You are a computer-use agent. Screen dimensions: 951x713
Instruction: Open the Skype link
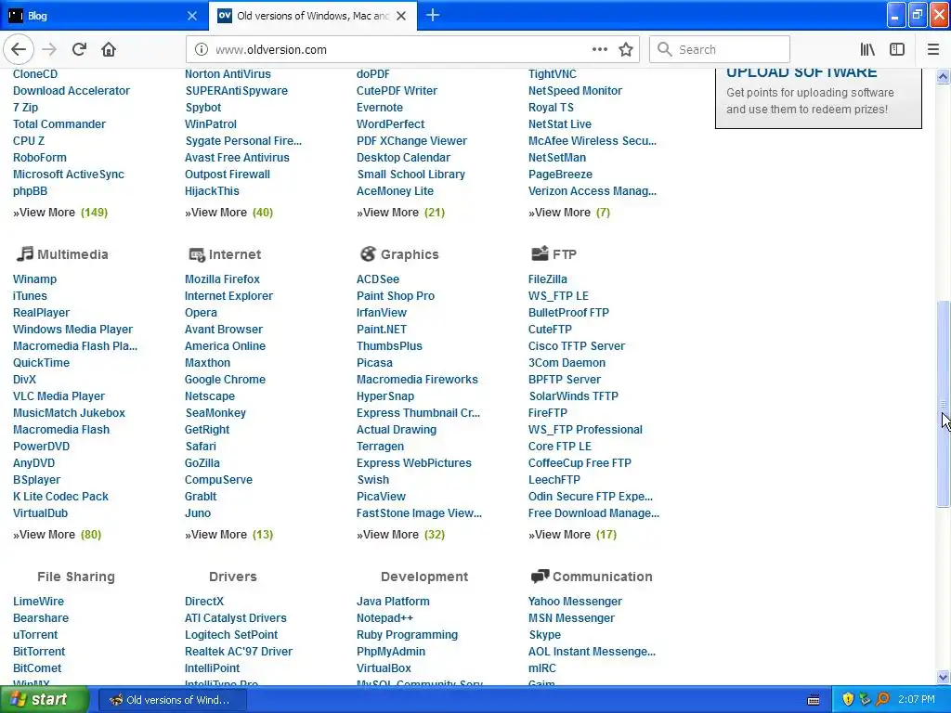point(544,634)
